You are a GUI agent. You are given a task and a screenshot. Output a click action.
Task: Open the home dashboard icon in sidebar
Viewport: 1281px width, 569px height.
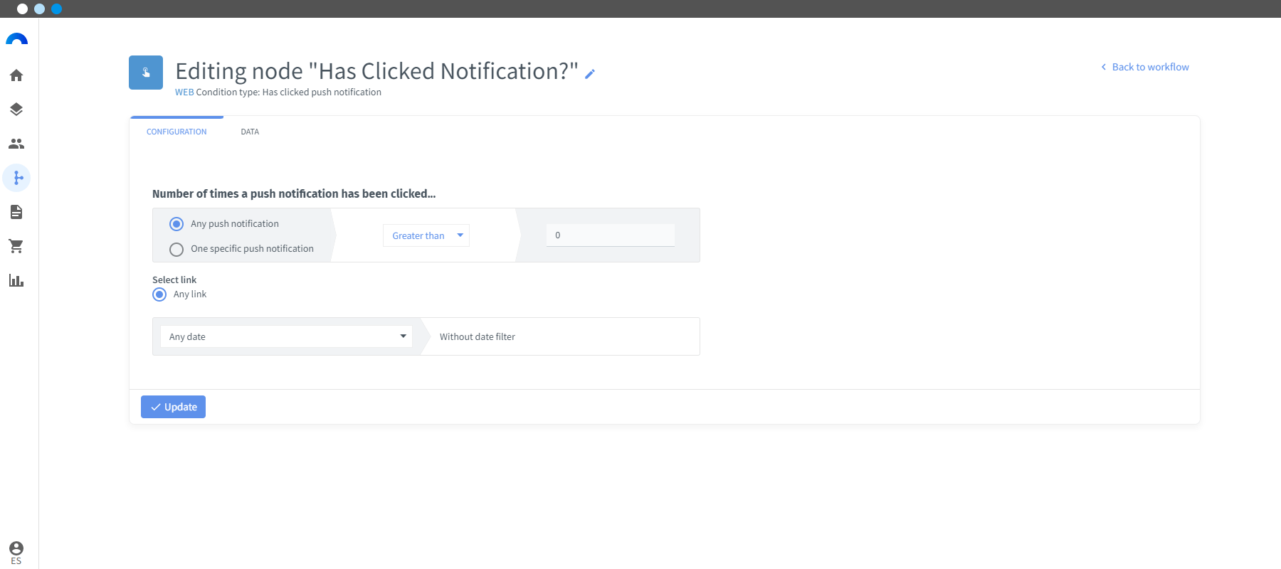click(x=16, y=75)
